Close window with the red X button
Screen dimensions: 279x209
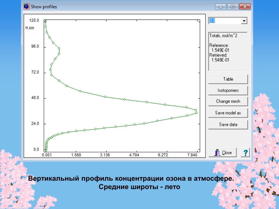(x=245, y=7)
